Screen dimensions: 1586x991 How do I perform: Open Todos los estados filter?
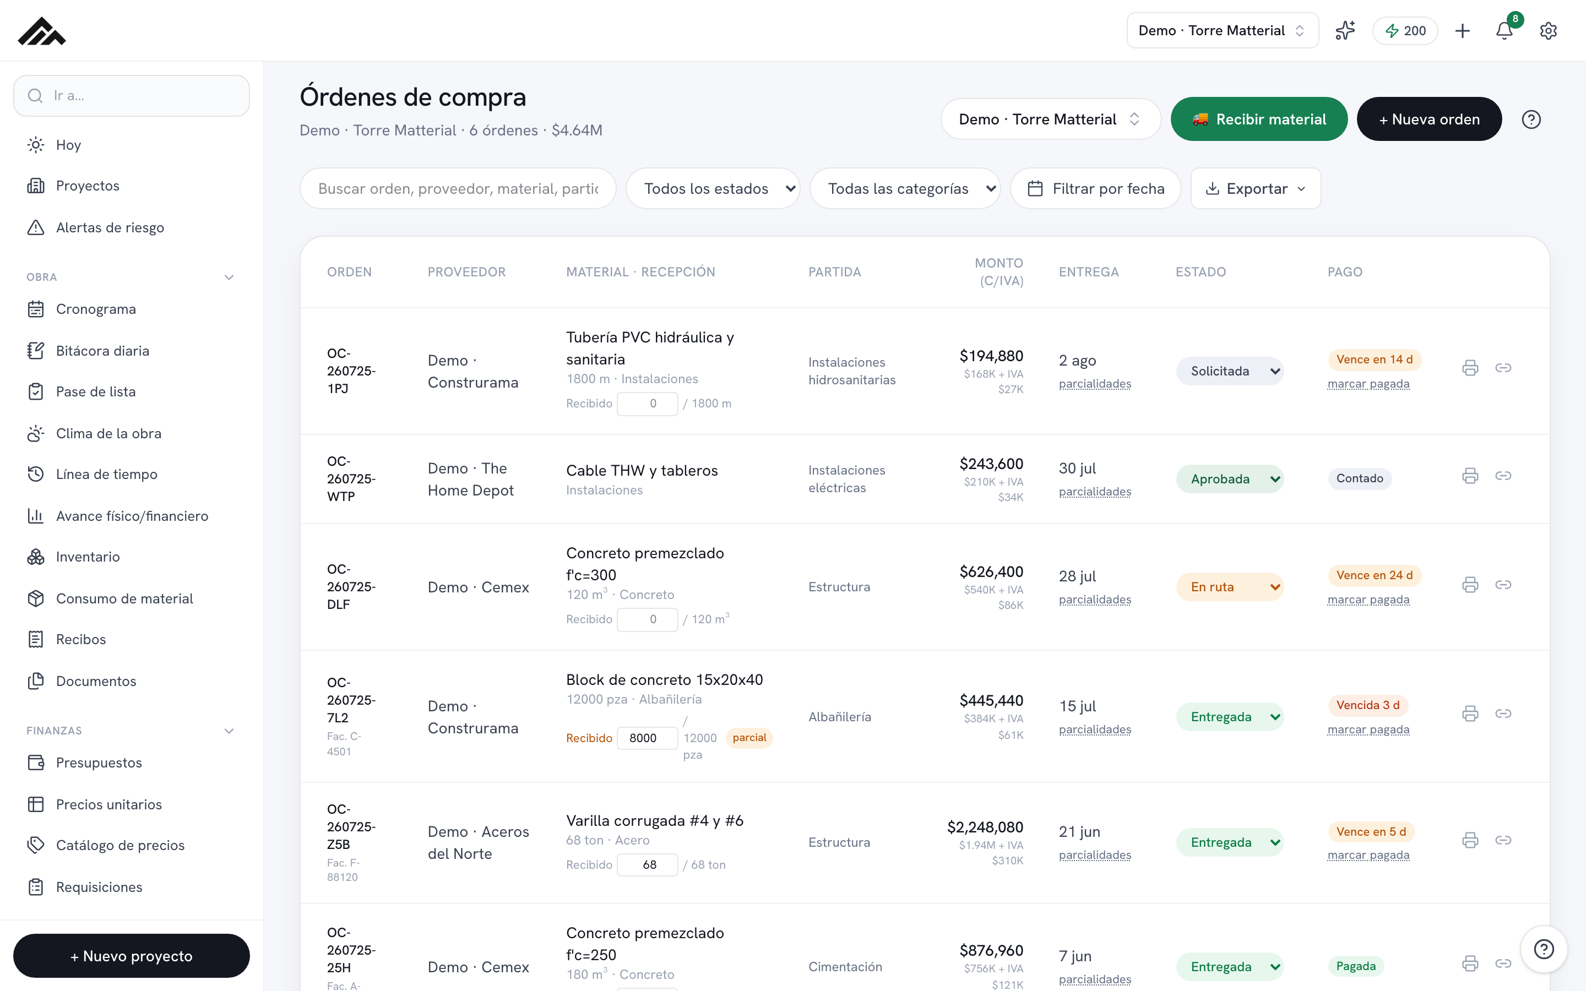click(713, 189)
